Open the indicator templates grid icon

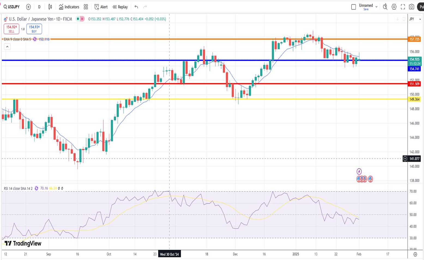pos(86,7)
